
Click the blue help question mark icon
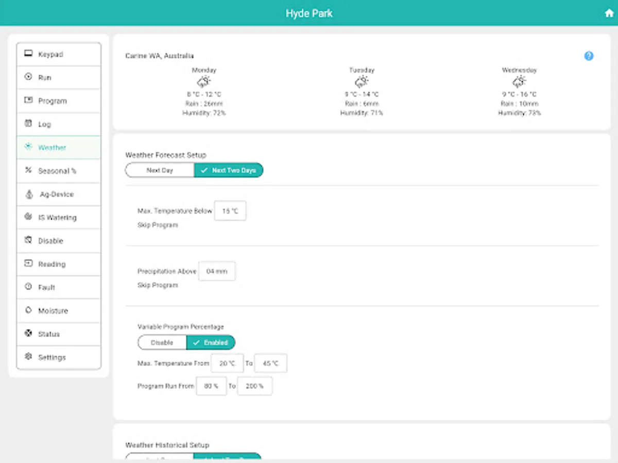coord(589,56)
